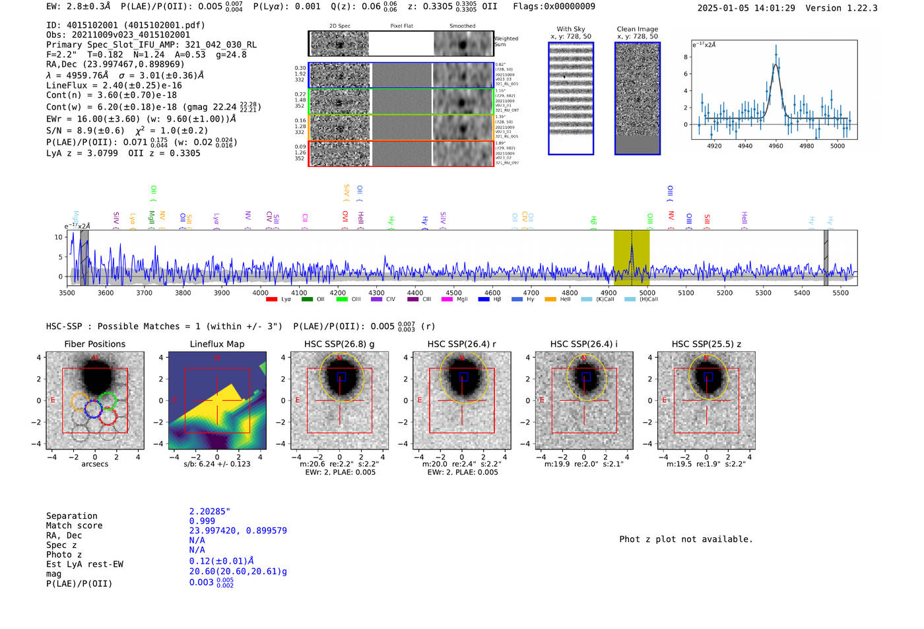Click the orange HeII legend swatch
Viewport: 924px width, 629px height.
[550, 299]
